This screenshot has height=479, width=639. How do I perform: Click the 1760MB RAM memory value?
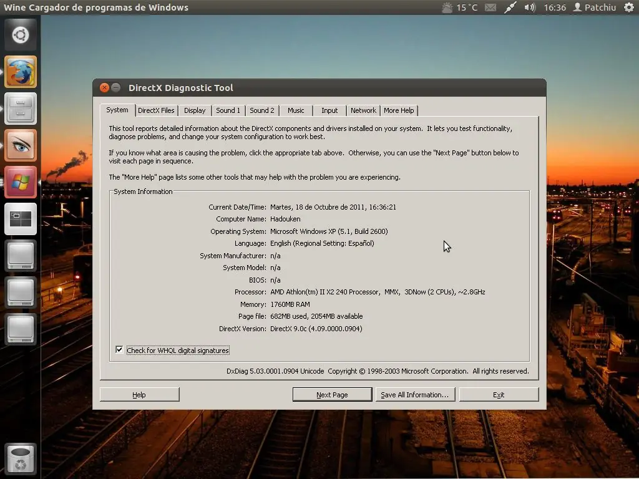[x=290, y=304]
